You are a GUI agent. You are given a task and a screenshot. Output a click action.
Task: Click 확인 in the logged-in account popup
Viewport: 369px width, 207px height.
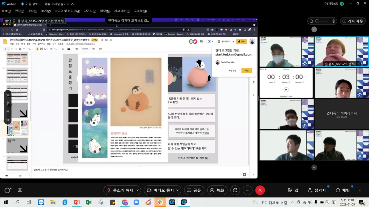point(247,70)
